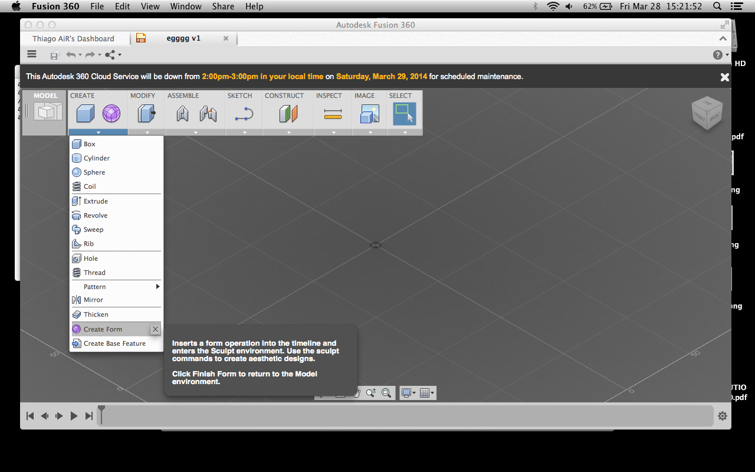Expand the INSPECT panel dropdown arrow

333,133
